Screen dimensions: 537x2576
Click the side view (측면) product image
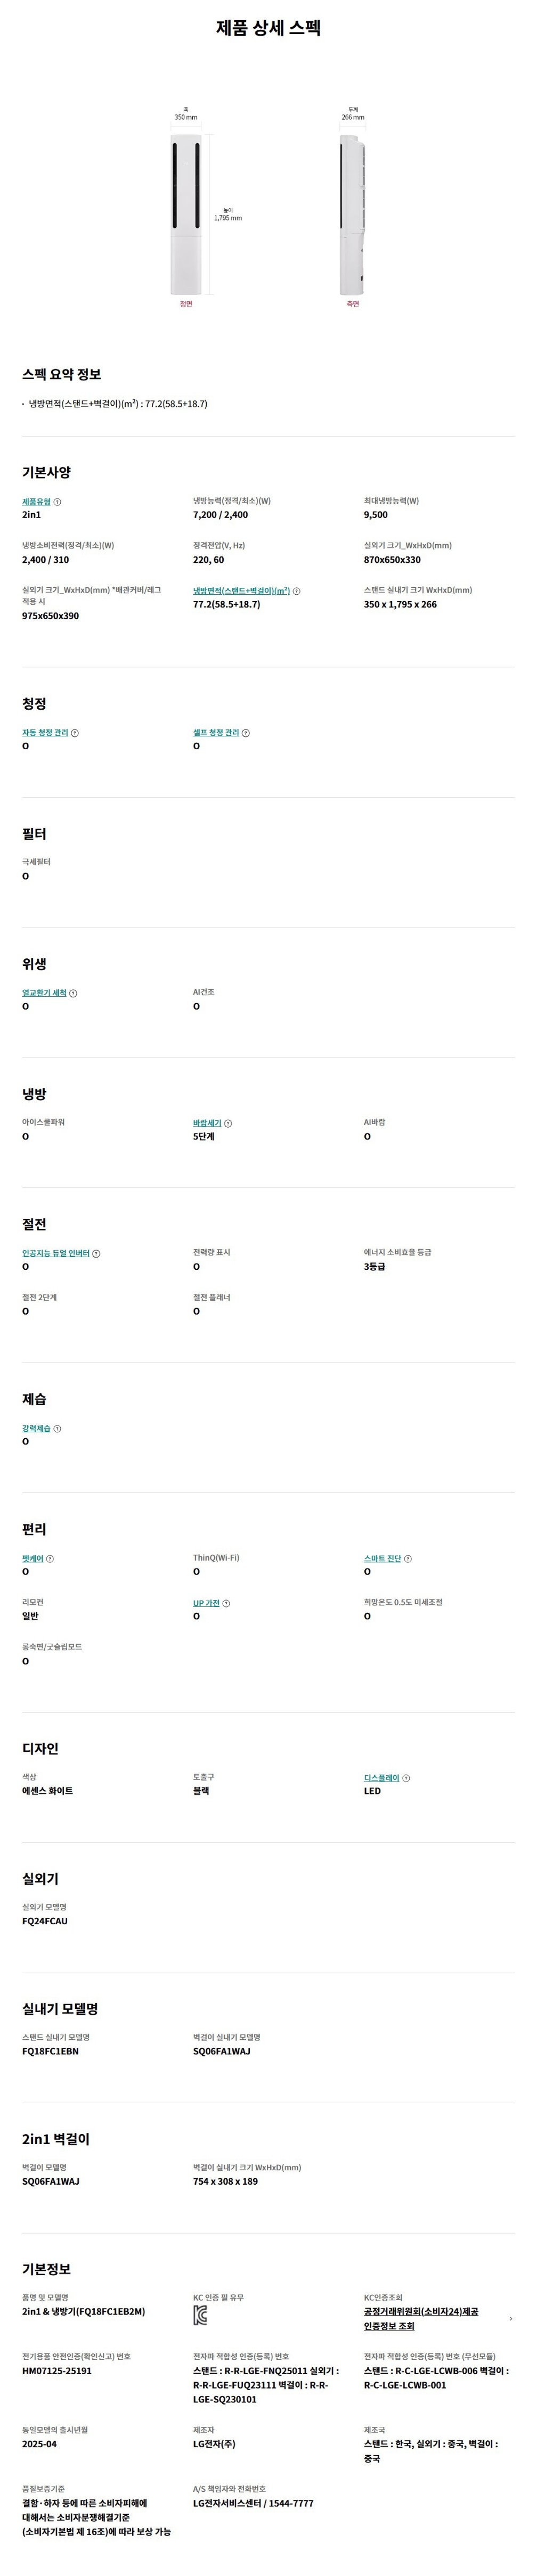[x=353, y=215]
